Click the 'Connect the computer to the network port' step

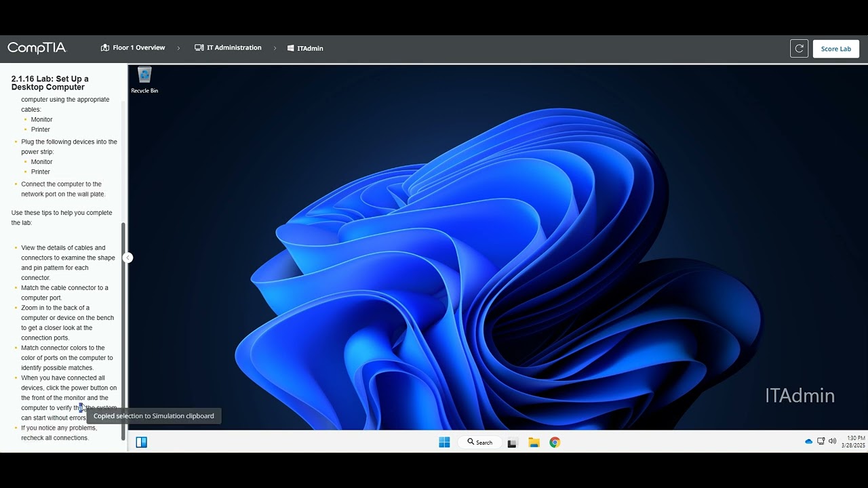pos(63,189)
